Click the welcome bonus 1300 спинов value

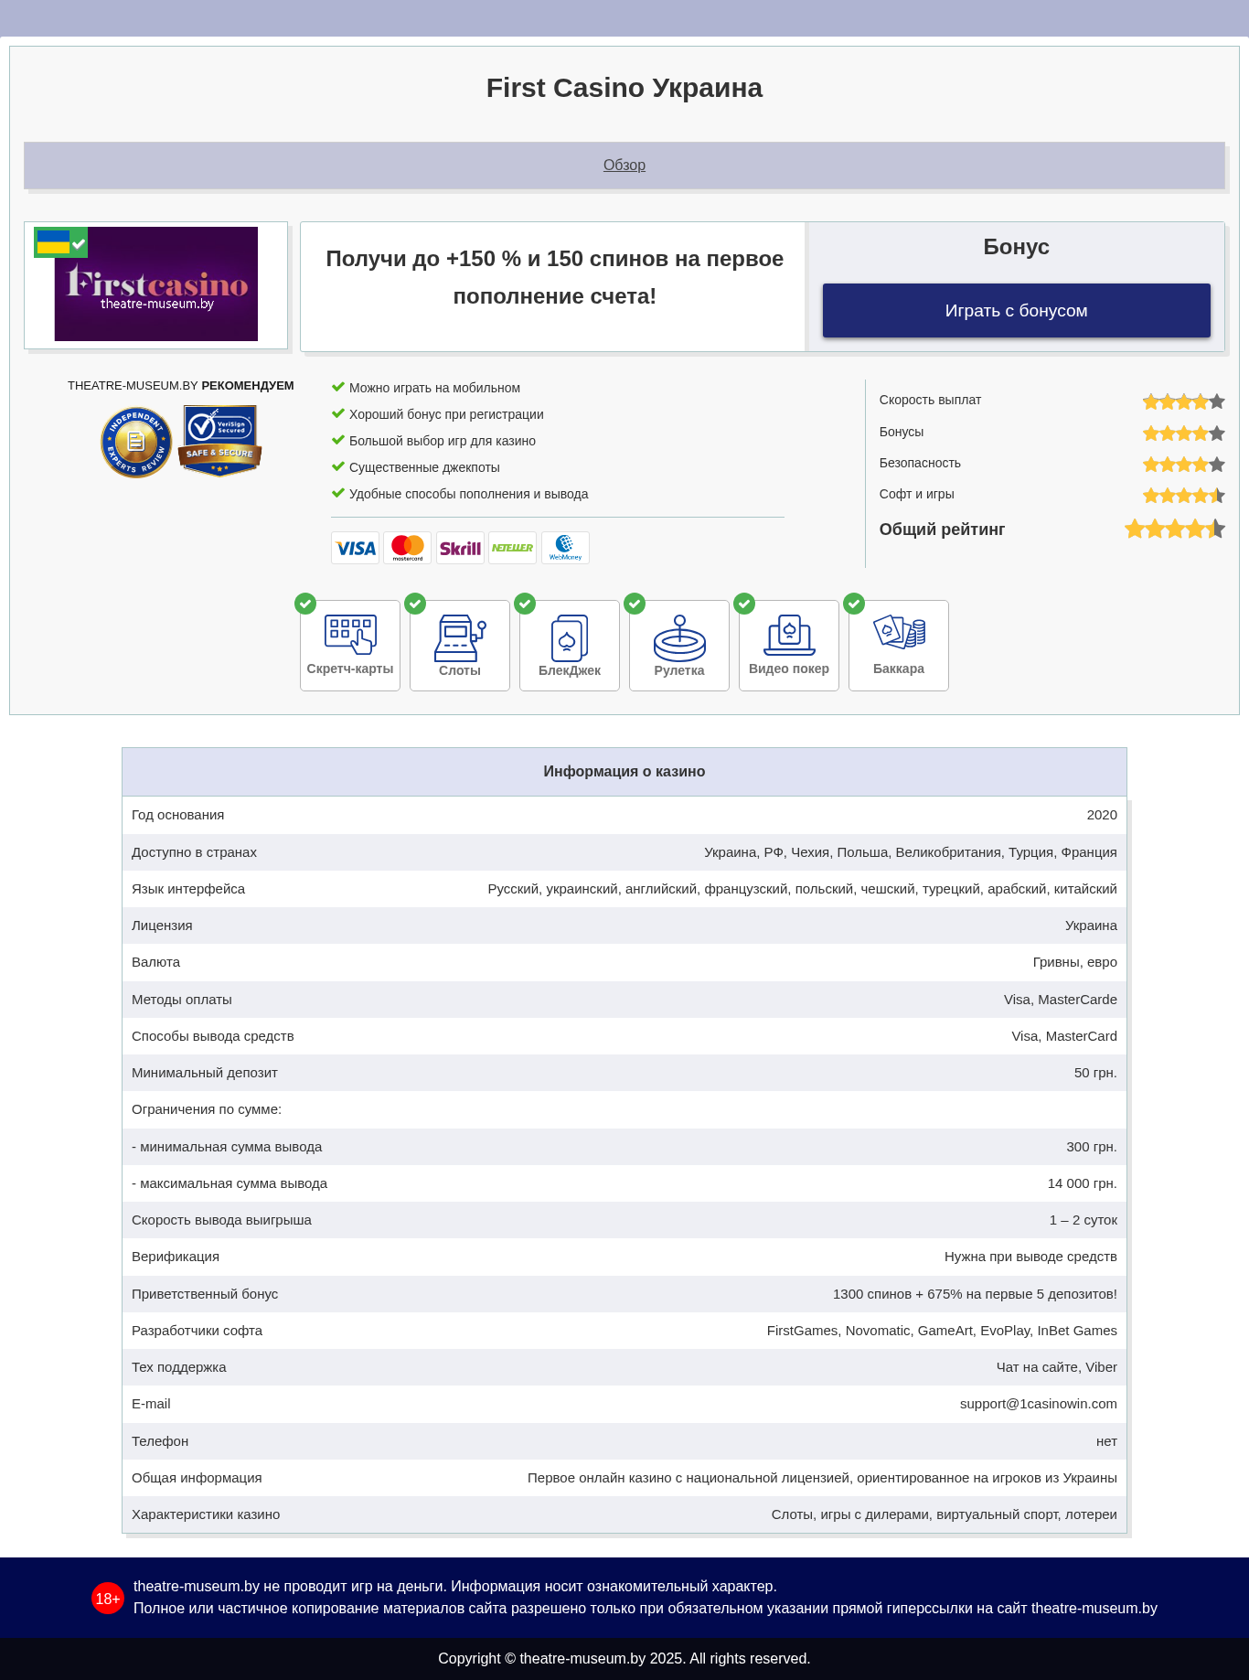(x=975, y=1294)
